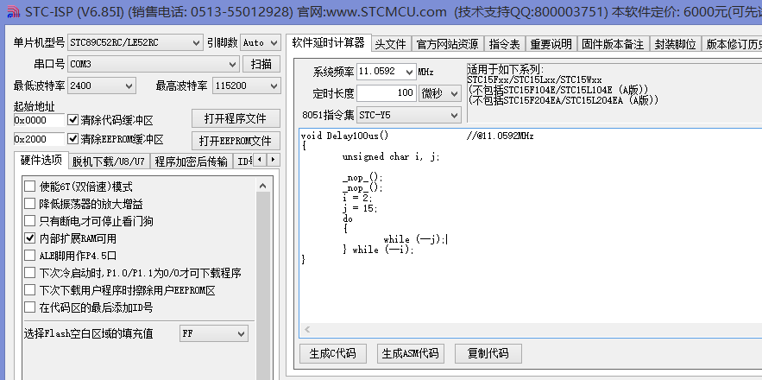The image size is (762, 380).
Task: Click 打开程序文件 button
Action: click(236, 118)
